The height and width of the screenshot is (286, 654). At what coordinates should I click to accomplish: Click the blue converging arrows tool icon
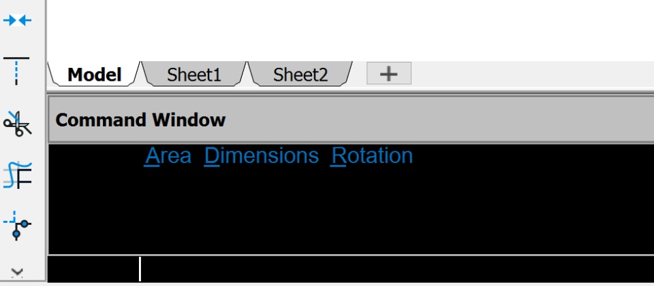point(18,20)
